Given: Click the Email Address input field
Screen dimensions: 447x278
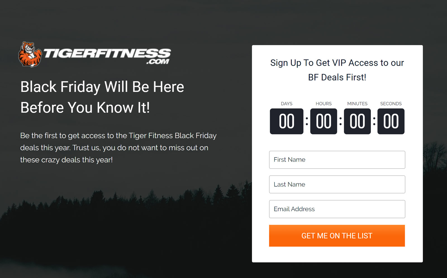Looking at the screenshot, I should (337, 209).
